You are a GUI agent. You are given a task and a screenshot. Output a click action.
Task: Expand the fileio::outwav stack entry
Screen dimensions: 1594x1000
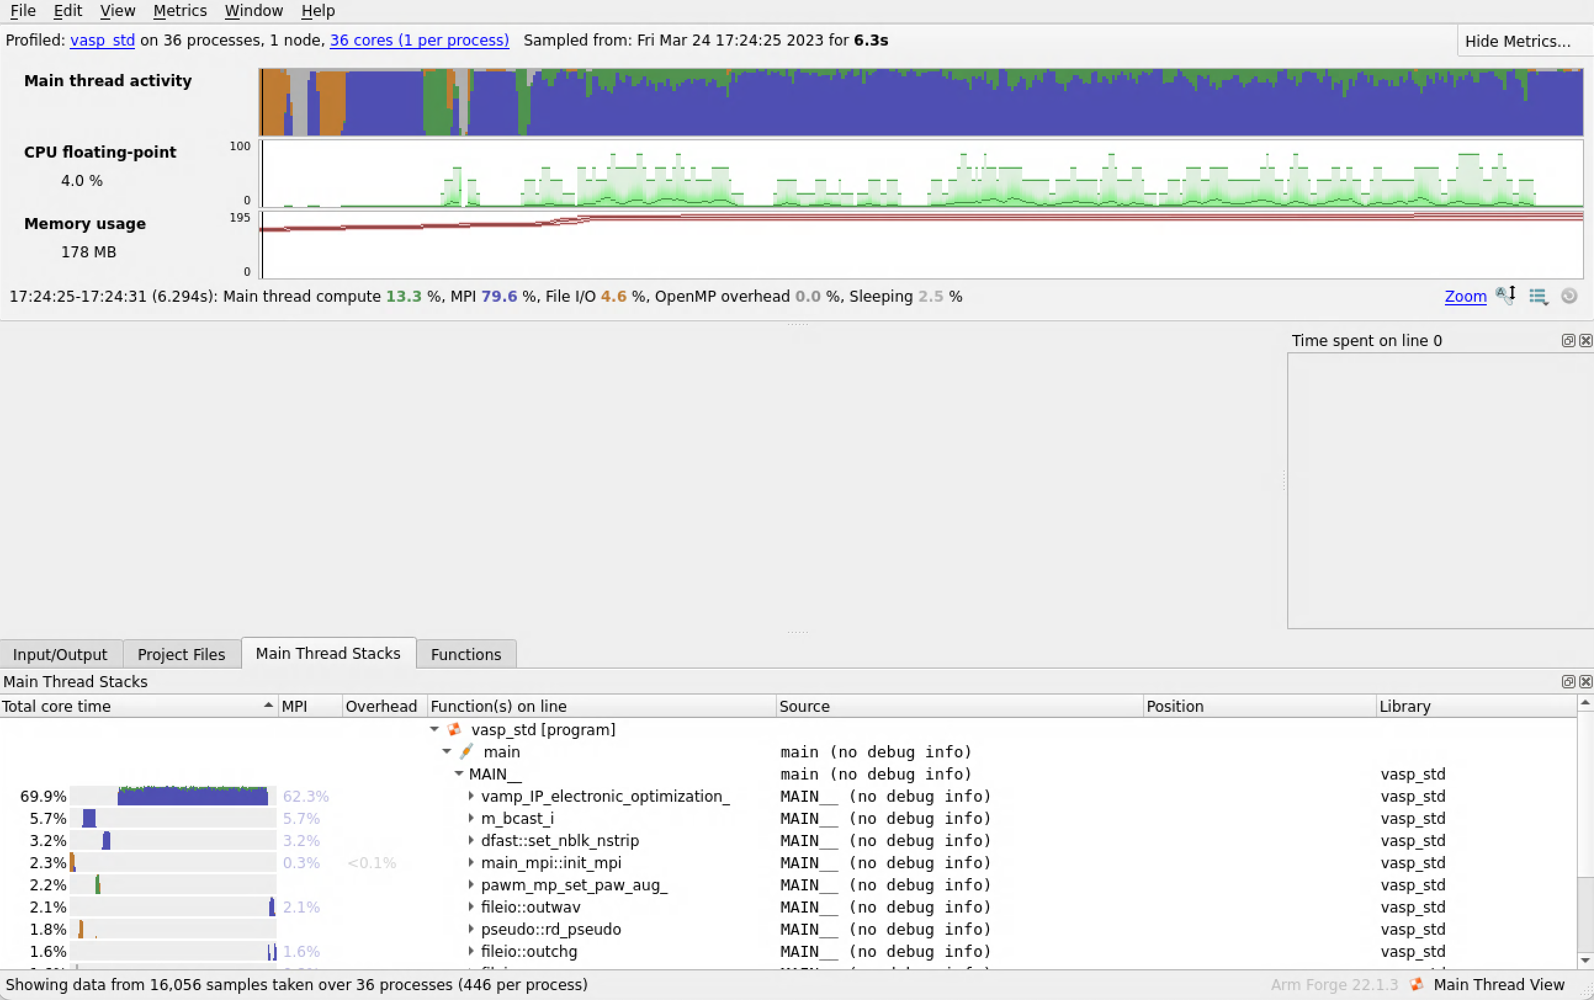click(x=471, y=907)
